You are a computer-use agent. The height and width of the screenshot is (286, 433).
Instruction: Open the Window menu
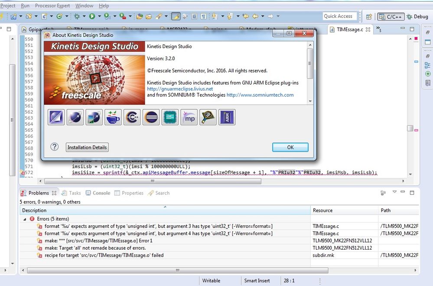tap(84, 6)
